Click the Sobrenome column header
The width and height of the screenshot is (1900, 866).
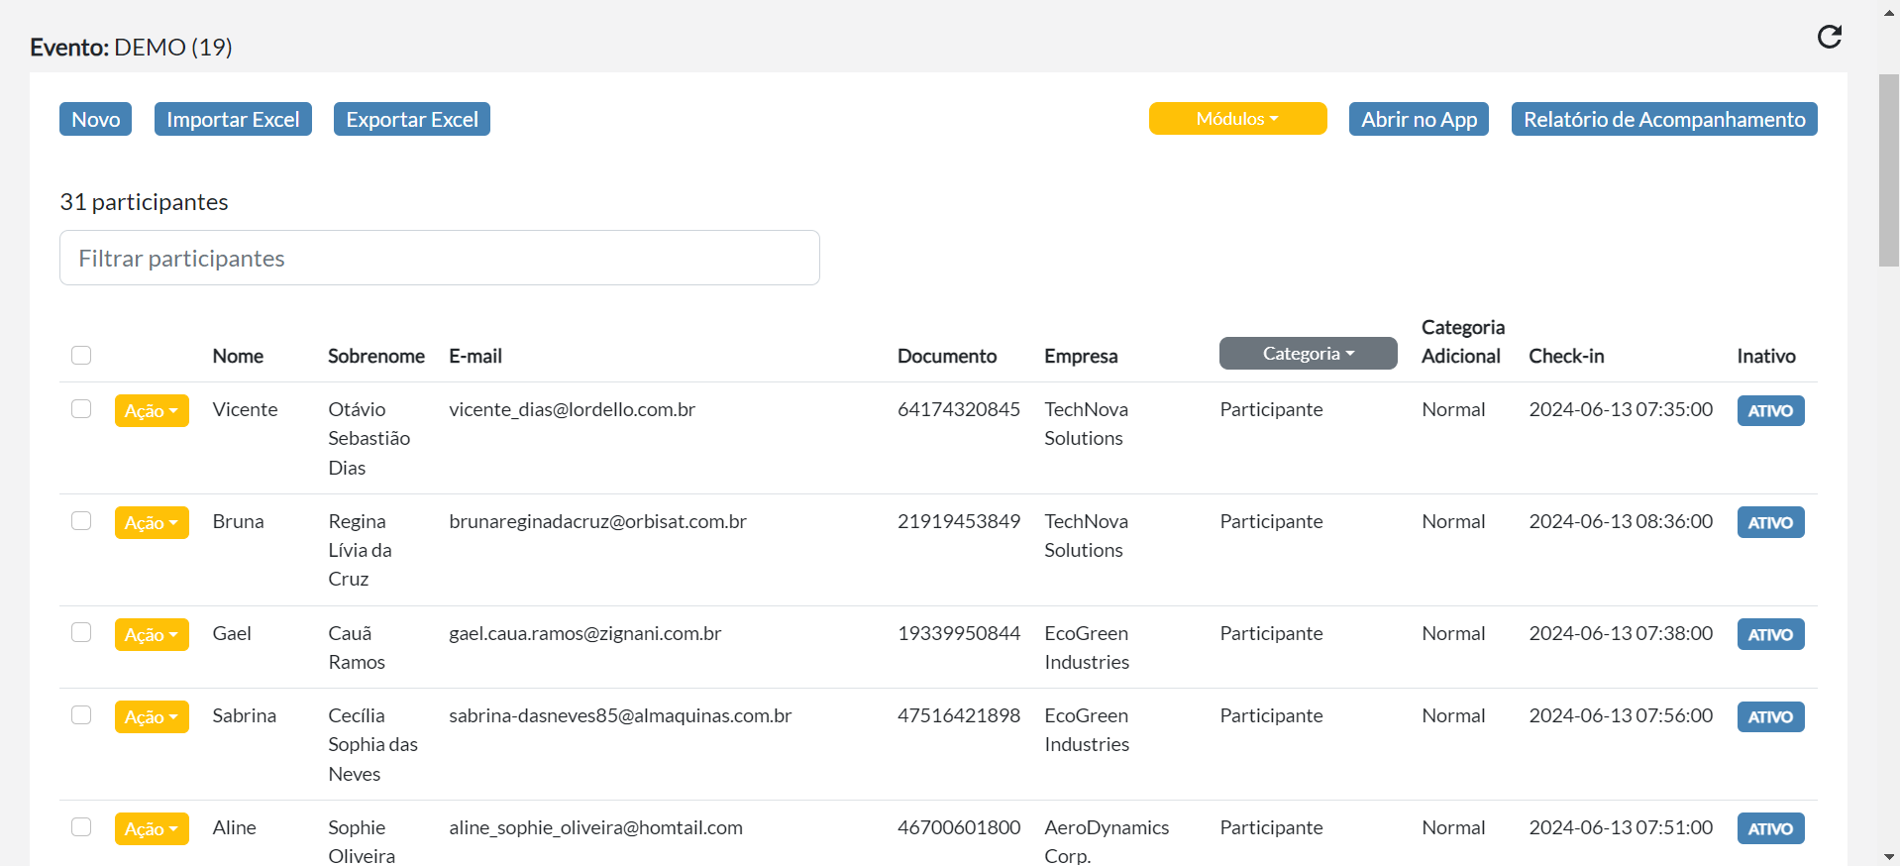point(376,356)
